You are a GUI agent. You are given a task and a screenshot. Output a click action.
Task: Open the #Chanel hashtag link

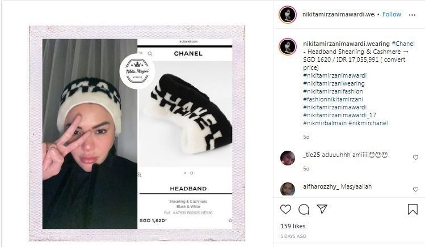point(403,44)
